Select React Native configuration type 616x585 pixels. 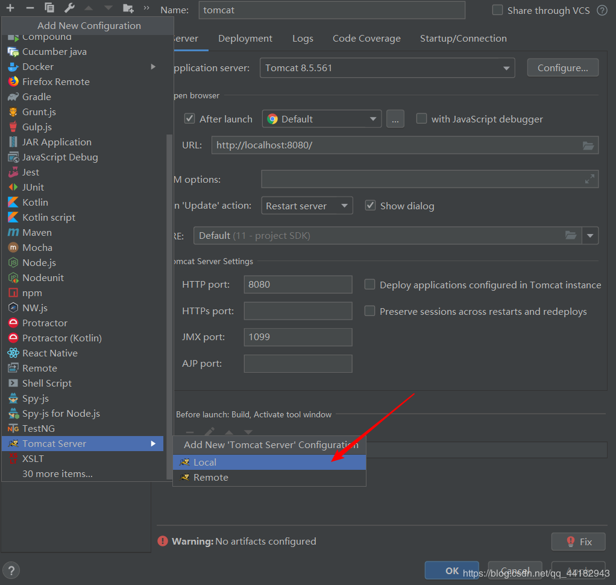[x=83, y=353]
